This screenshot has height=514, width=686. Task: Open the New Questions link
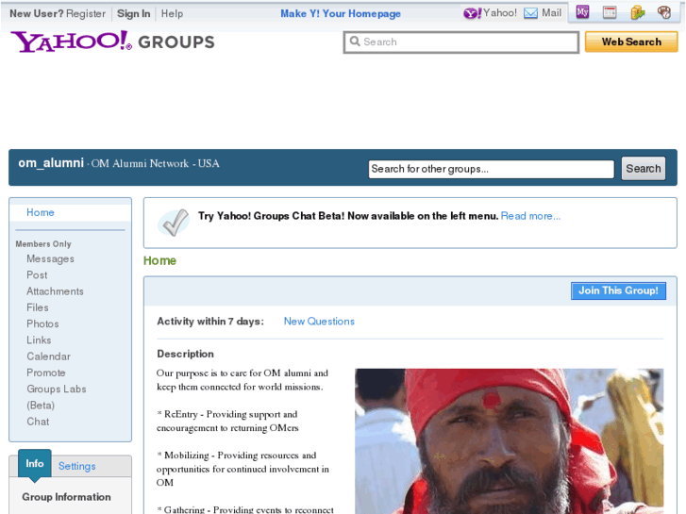pos(319,322)
